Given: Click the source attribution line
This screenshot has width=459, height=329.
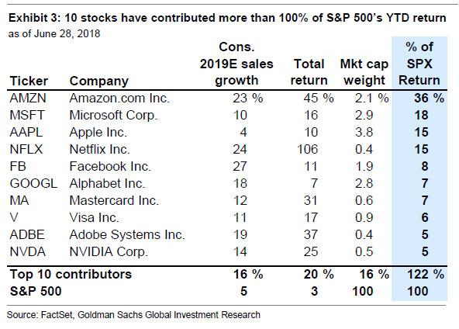Looking at the screenshot, I should [133, 315].
